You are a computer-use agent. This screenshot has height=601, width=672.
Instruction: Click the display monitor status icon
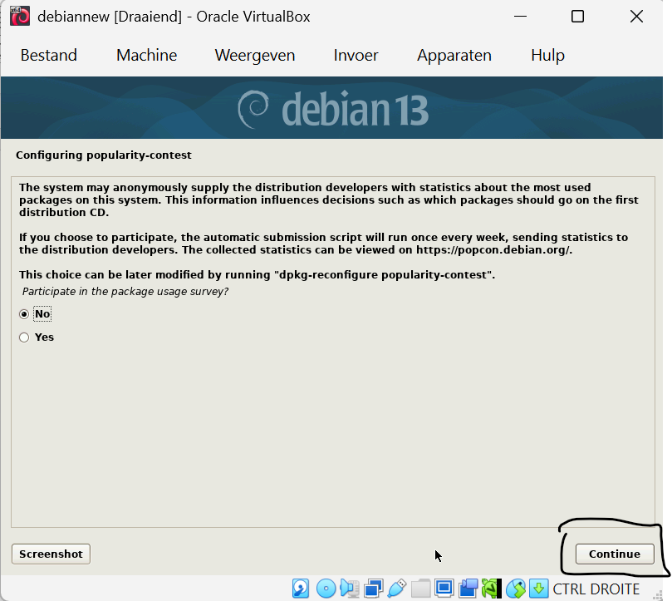[x=444, y=589]
